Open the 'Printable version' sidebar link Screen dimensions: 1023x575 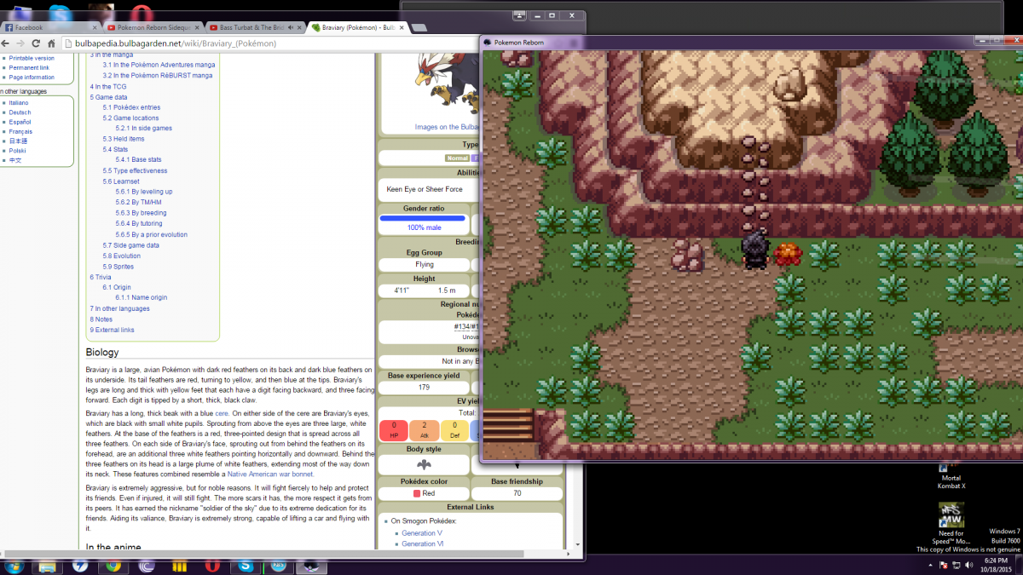32,58
